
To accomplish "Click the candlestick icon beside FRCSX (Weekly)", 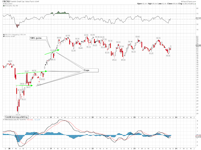I will 4,35.
